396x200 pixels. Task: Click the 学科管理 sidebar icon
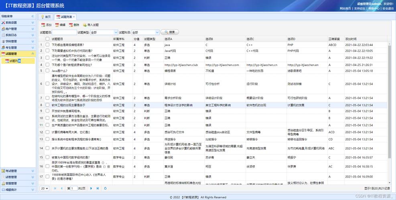3,41
